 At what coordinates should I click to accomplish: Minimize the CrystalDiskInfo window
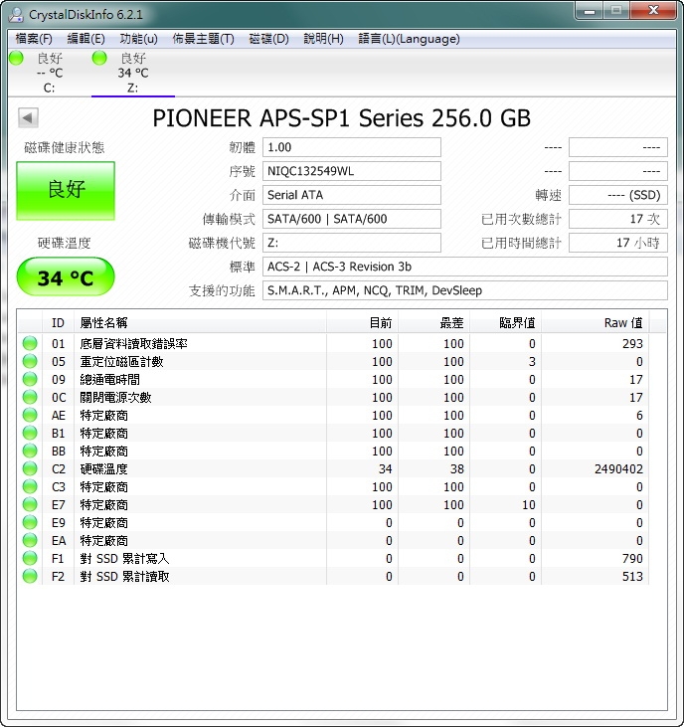[x=589, y=11]
